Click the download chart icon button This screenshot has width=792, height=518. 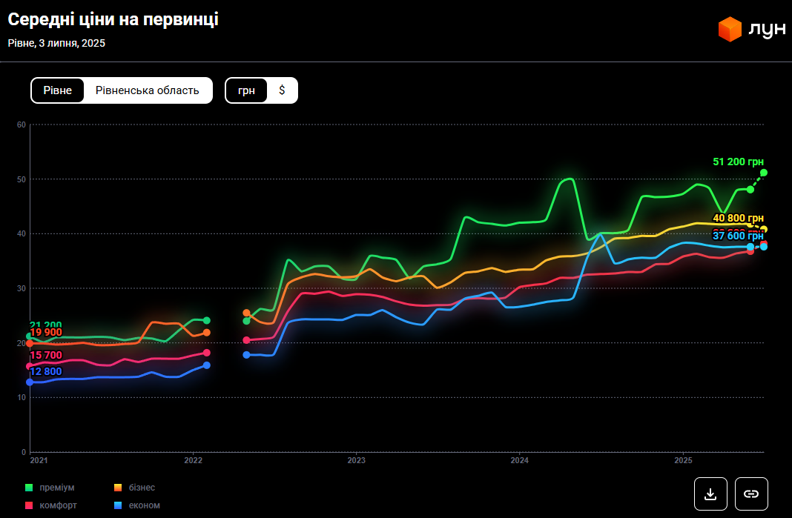[710, 494]
